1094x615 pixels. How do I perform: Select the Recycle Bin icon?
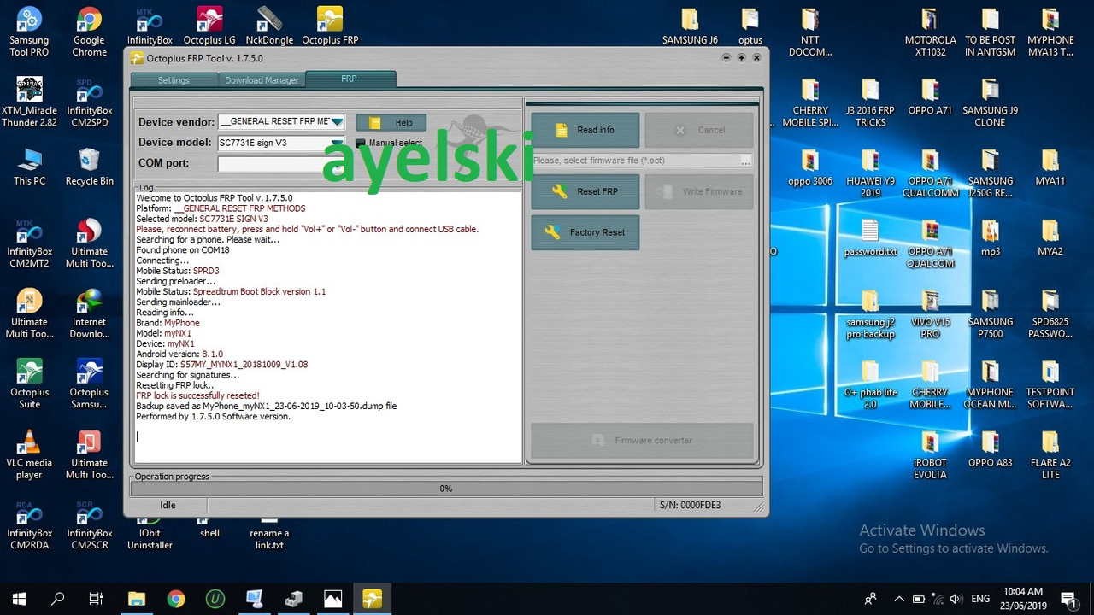pos(89,167)
